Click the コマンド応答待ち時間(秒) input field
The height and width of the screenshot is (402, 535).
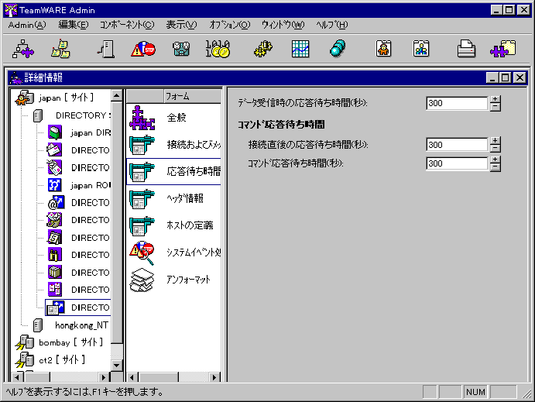tap(458, 163)
